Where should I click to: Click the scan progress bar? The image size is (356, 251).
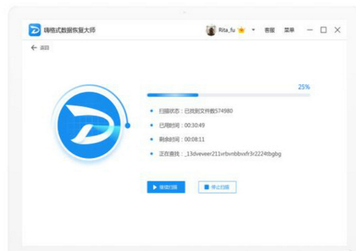(x=228, y=95)
